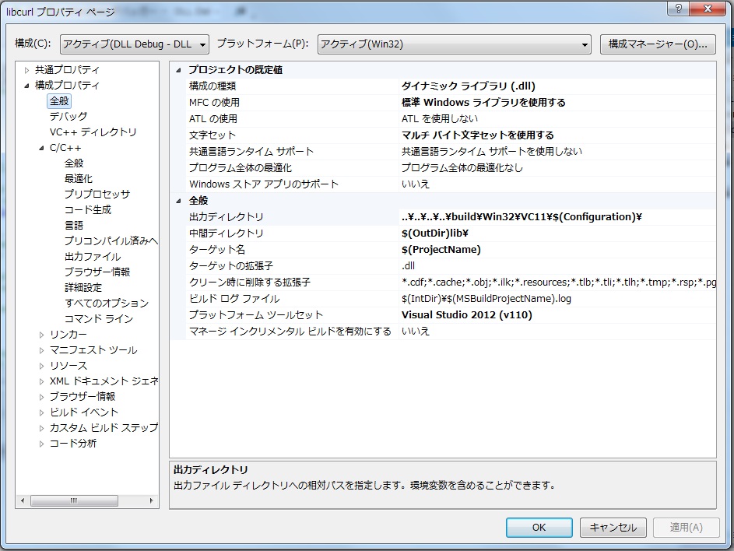Collapse the プロジェクトの既定値 section
734x551 pixels.
[181, 70]
